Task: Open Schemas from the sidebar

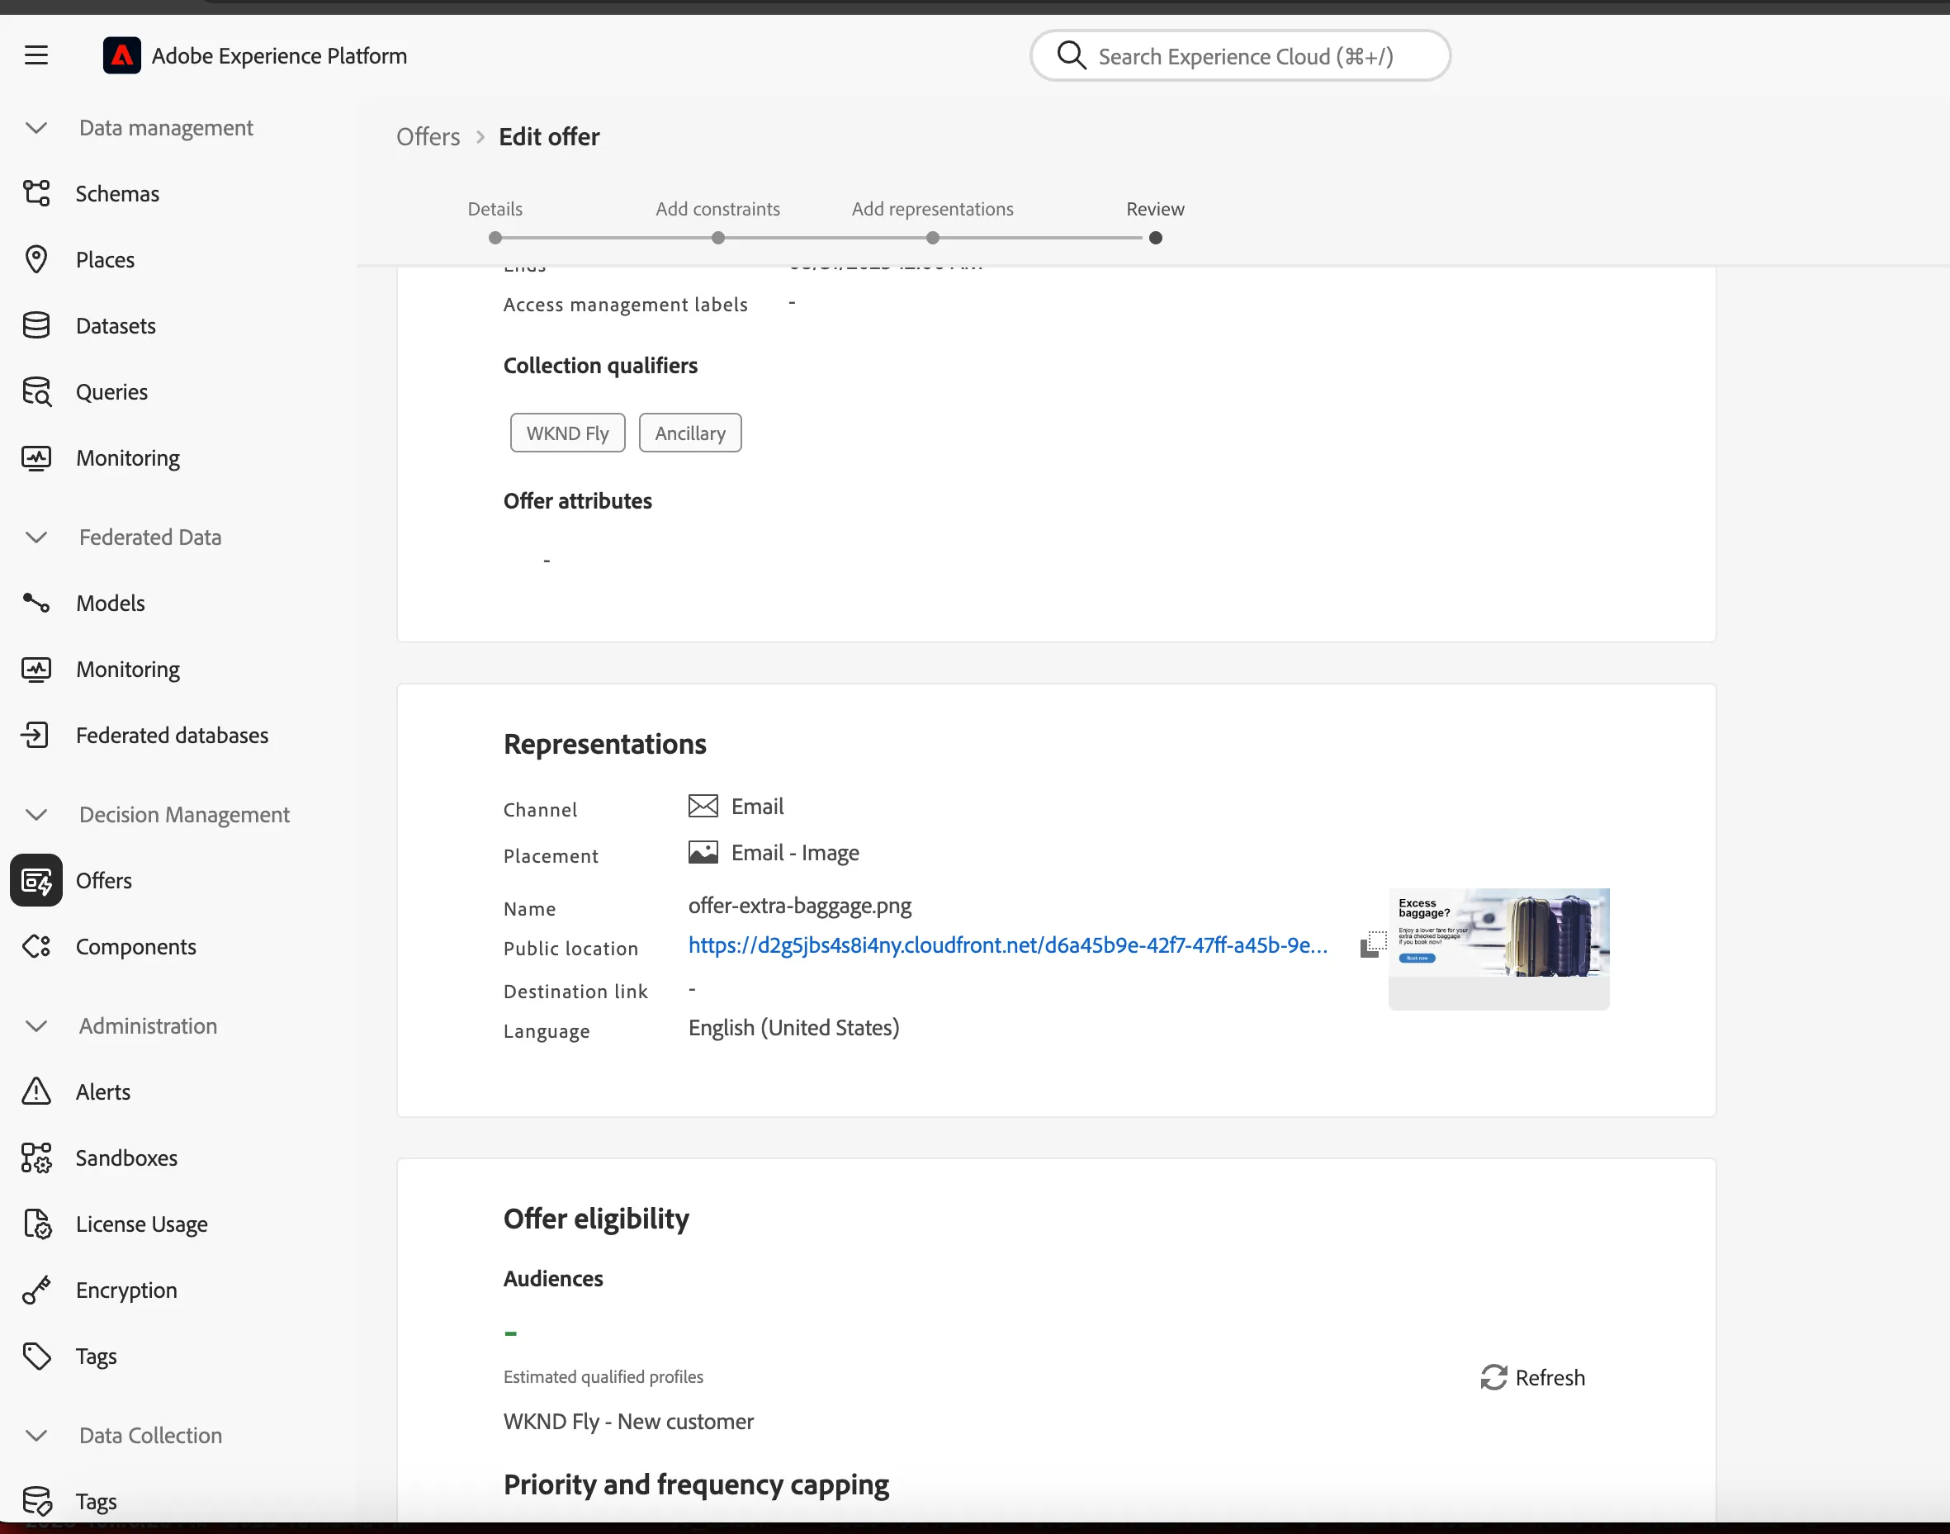Action: pyautogui.click(x=116, y=193)
